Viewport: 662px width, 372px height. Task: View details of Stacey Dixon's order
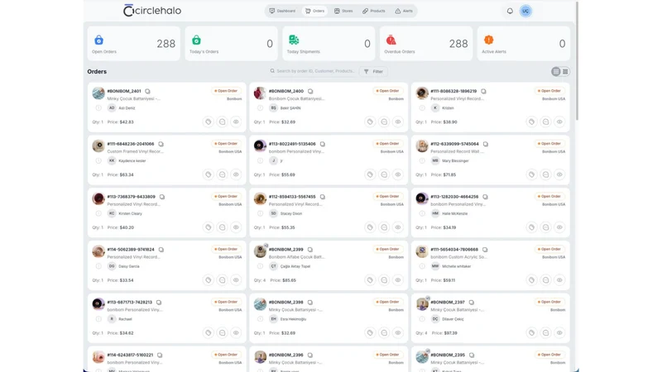pyautogui.click(x=398, y=227)
